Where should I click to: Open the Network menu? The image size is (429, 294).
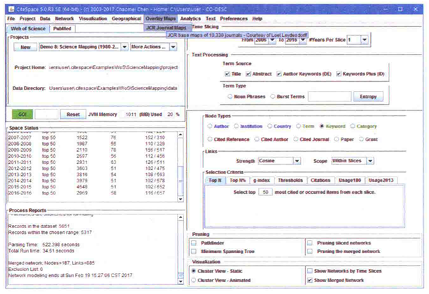click(64, 19)
